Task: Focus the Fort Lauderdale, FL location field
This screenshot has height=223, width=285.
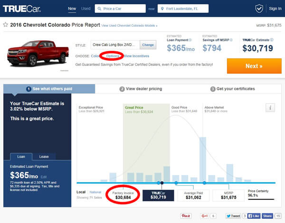Action: 183,9
